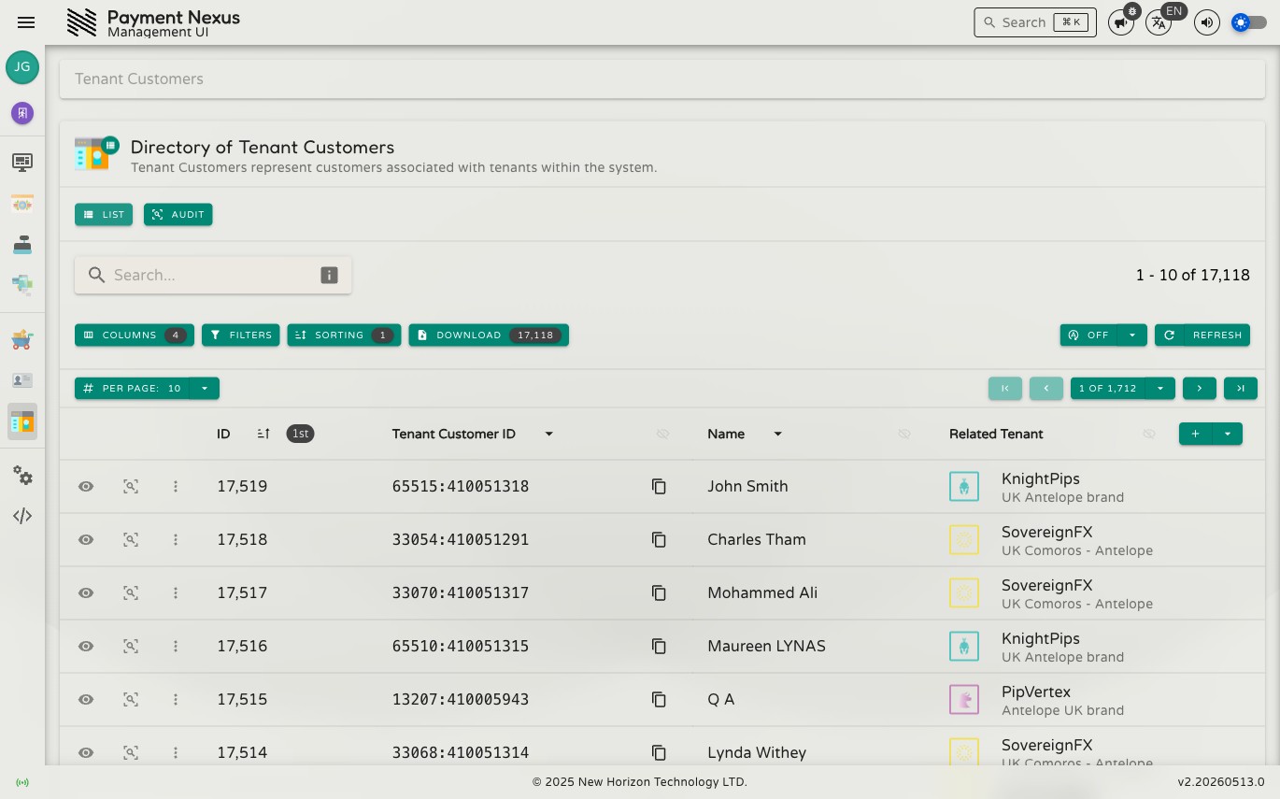The height and width of the screenshot is (799, 1280).
Task: Switch to the LIST view
Action: 104,214
